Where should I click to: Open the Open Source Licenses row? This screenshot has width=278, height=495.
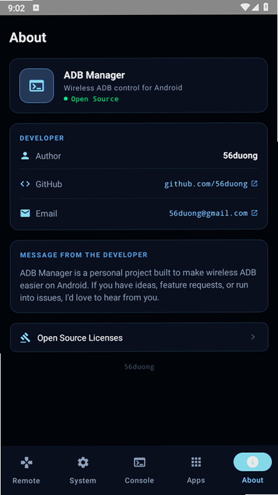tap(139, 337)
